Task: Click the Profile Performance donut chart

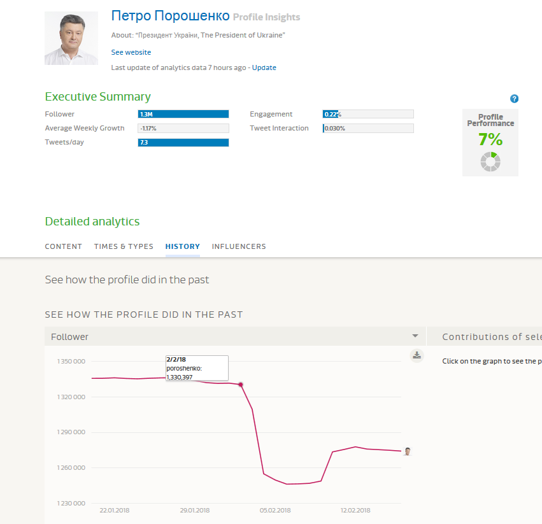Action: click(x=490, y=162)
